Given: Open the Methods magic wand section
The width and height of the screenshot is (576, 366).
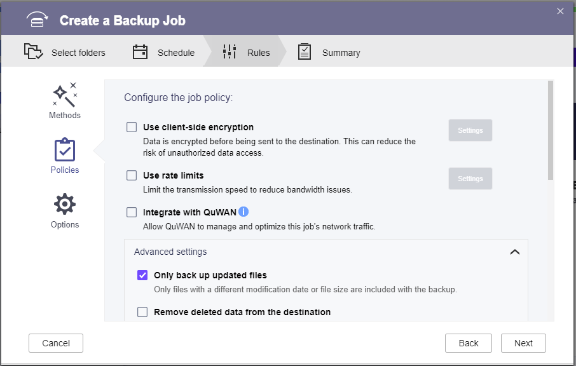Looking at the screenshot, I should [65, 95].
